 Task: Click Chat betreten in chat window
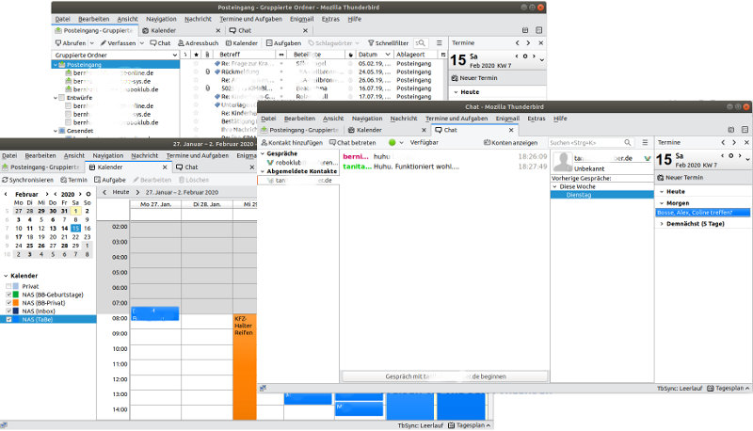tap(352, 142)
